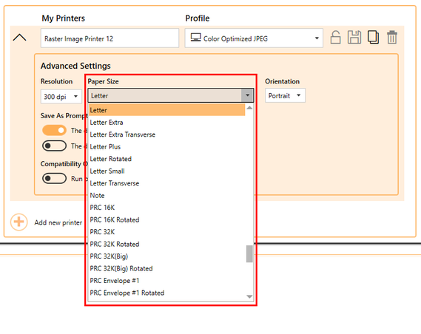Click the unlock padlock icon

coord(335,37)
